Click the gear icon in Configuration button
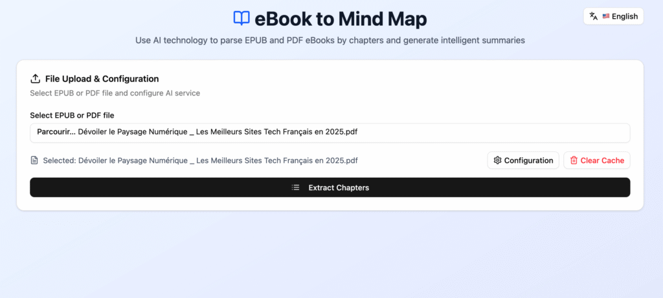 pyautogui.click(x=497, y=160)
